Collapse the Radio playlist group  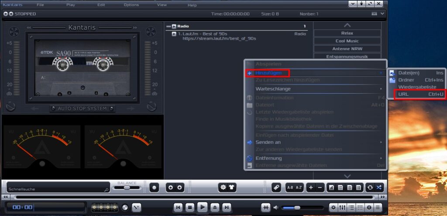click(x=168, y=27)
